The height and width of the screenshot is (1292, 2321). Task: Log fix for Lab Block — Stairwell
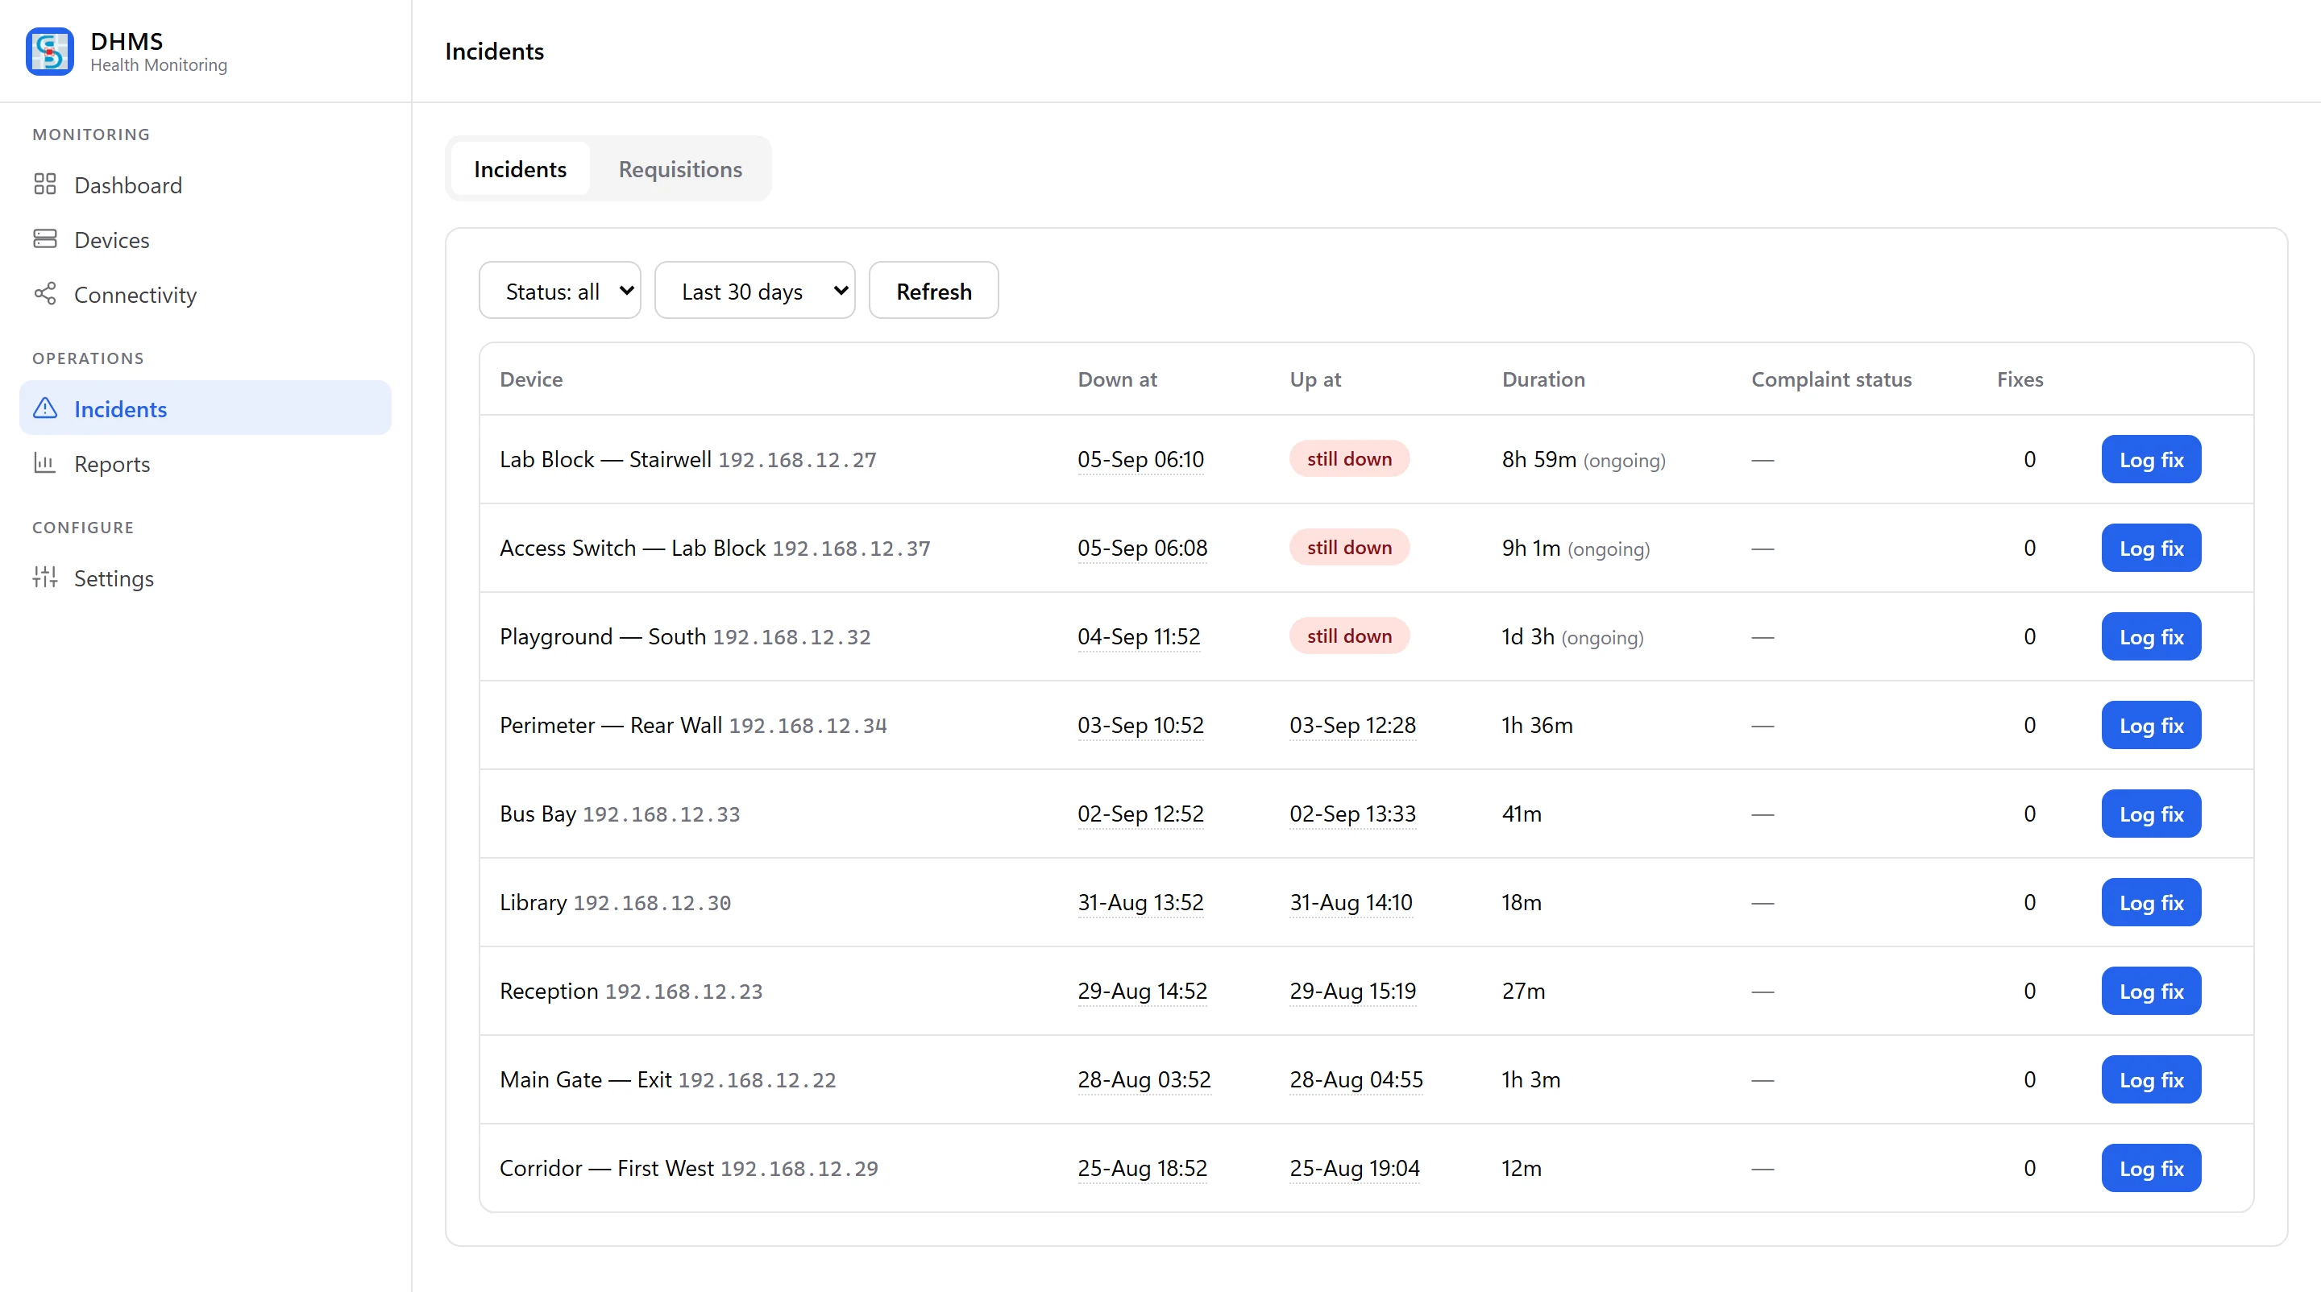2151,459
